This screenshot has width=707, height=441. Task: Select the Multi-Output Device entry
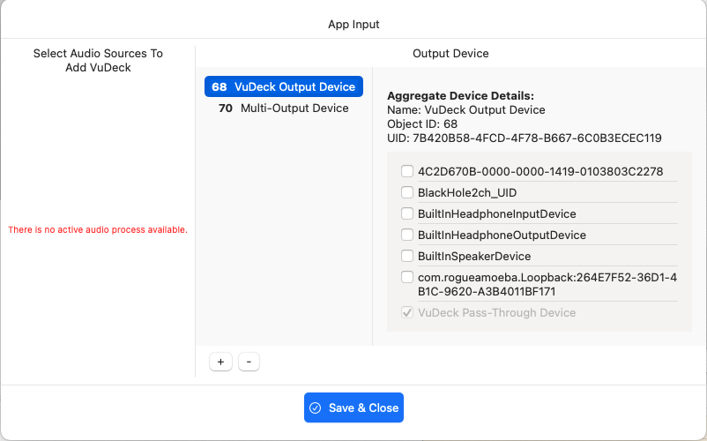tap(284, 108)
